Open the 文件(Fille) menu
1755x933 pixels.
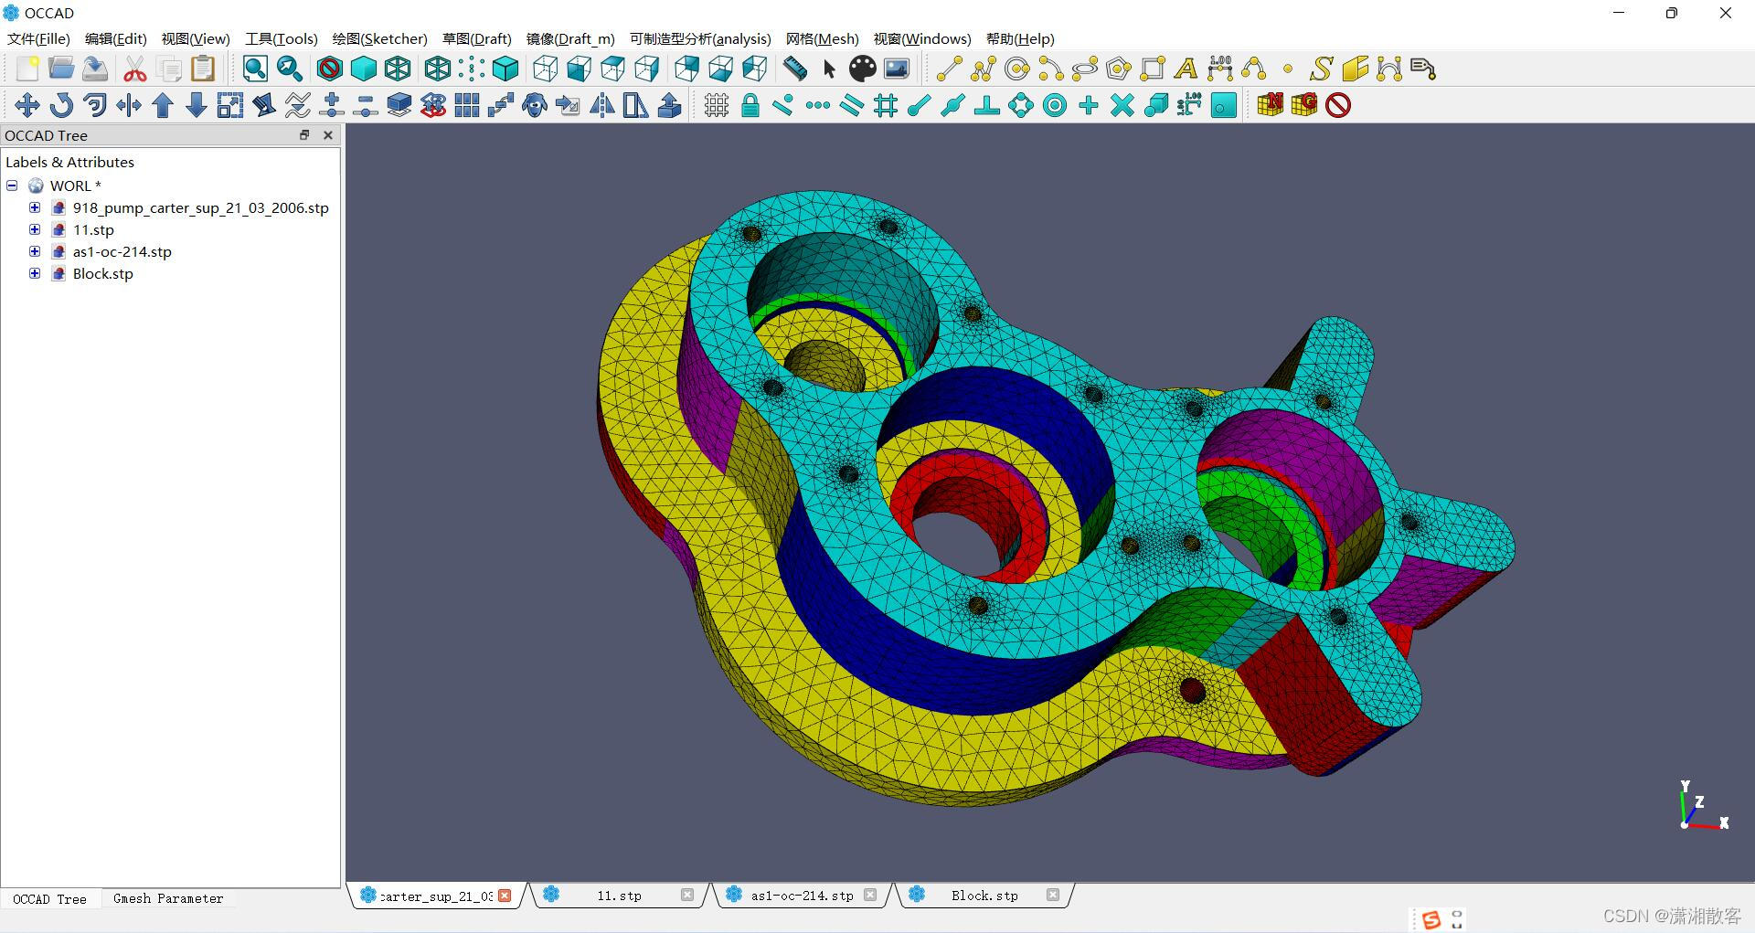[x=38, y=39]
